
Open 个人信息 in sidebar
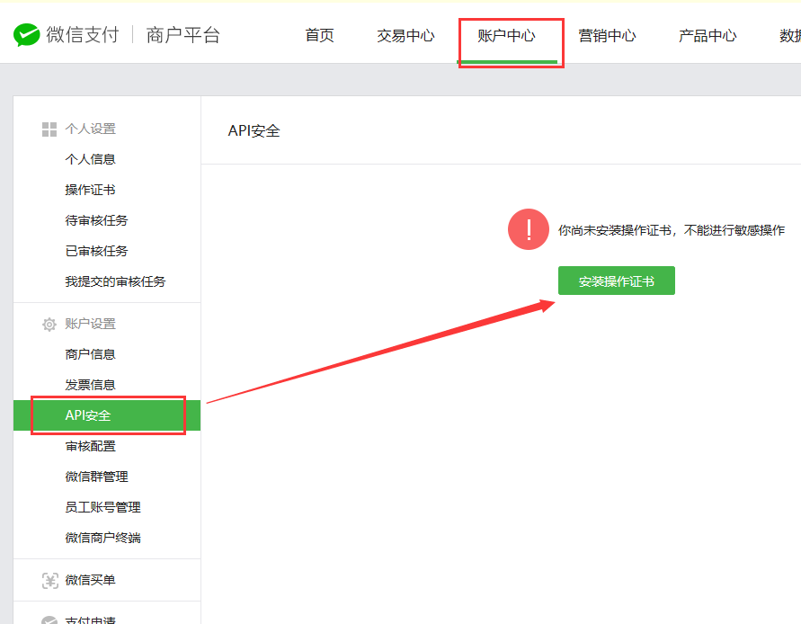pyautogui.click(x=90, y=159)
